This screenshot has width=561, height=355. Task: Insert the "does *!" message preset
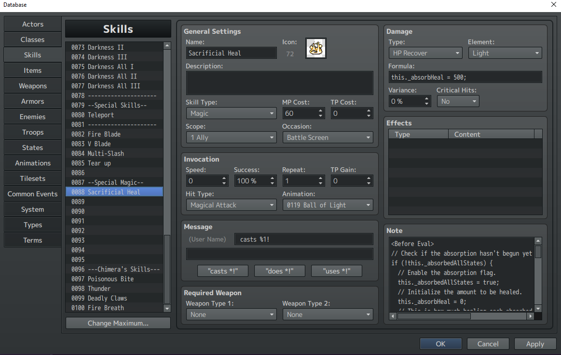click(279, 271)
